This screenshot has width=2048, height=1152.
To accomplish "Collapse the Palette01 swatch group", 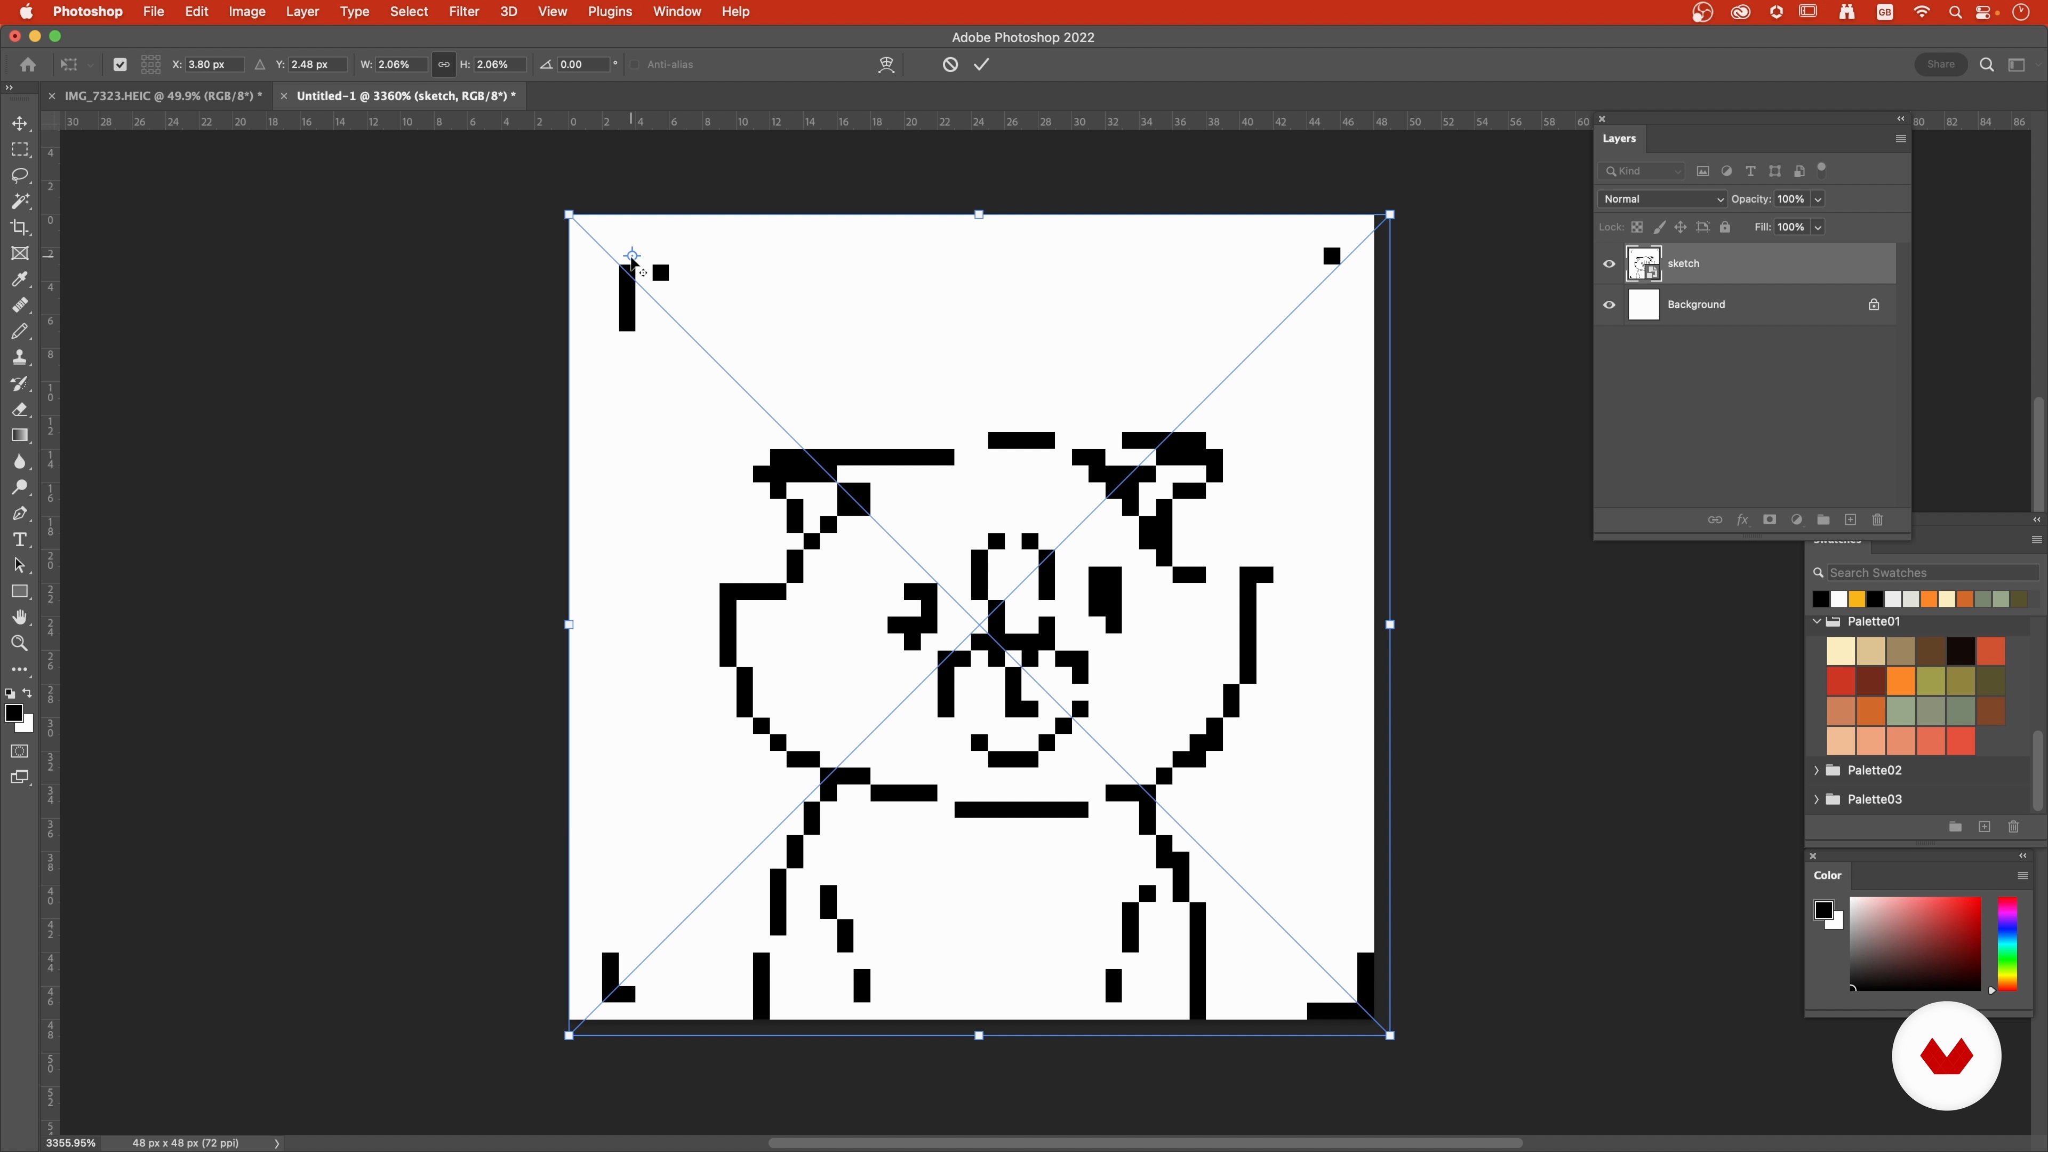I will point(1817,622).
